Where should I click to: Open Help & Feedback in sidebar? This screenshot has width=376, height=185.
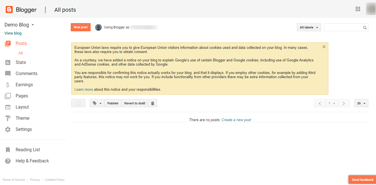point(32,161)
